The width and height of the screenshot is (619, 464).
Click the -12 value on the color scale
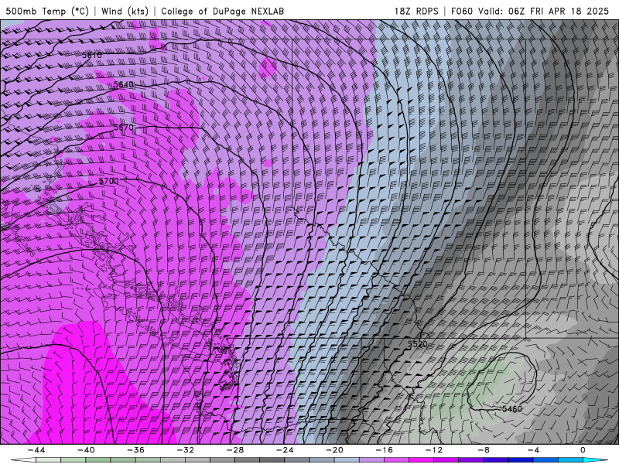pos(434,450)
